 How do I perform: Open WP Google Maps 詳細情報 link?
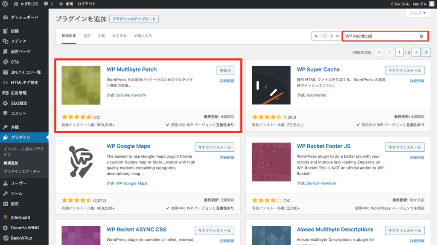227,157
